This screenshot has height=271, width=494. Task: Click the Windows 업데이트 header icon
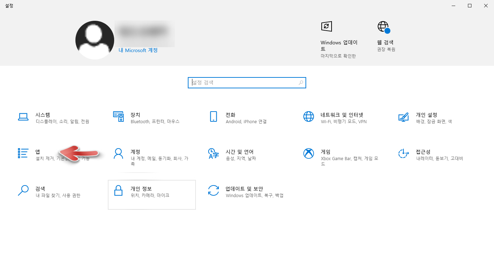[326, 26]
